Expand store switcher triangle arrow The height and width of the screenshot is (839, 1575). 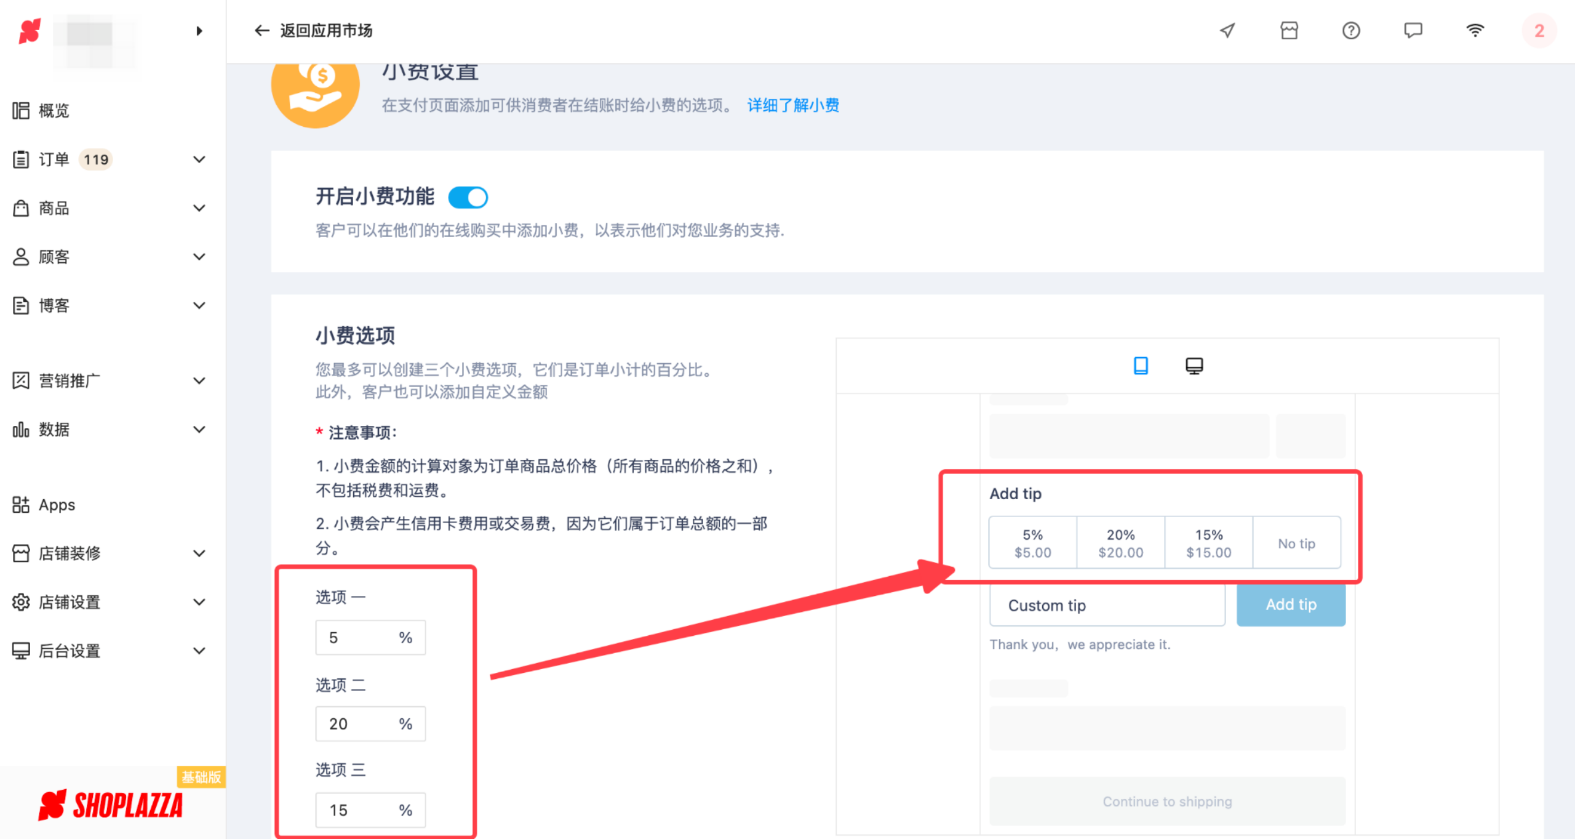(x=199, y=31)
